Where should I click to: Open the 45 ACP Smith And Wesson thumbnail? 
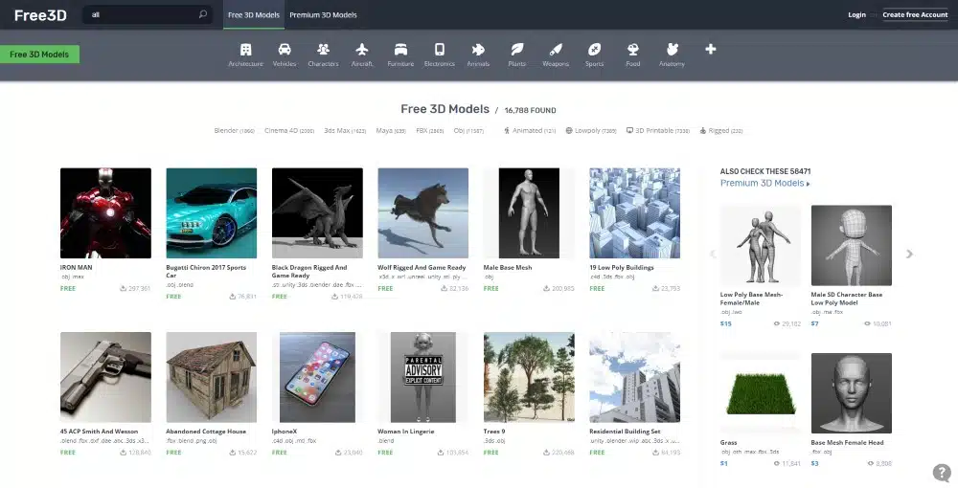[105, 377]
